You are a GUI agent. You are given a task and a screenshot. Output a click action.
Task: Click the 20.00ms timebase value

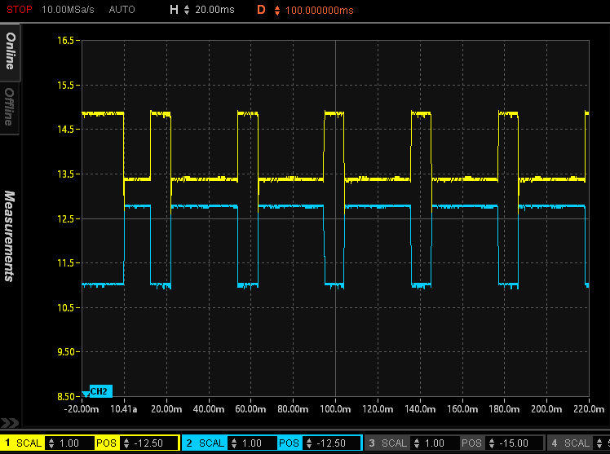tap(215, 11)
